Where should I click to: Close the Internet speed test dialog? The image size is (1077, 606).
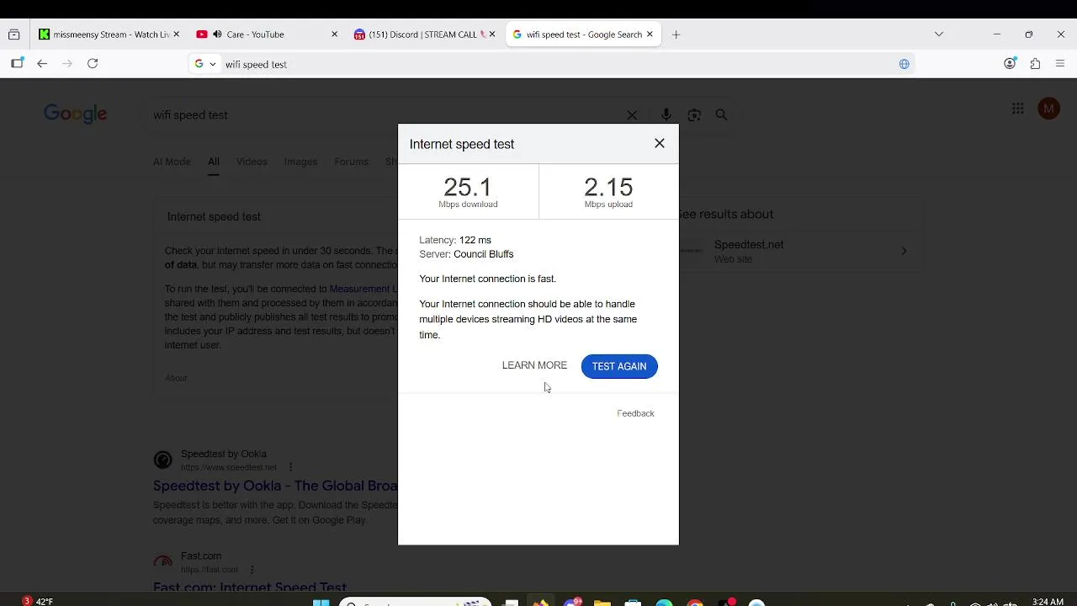pyautogui.click(x=660, y=143)
